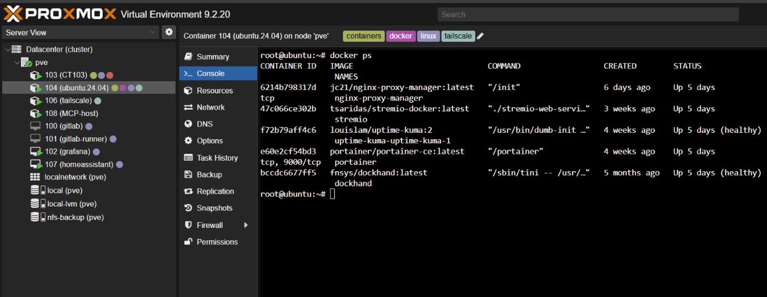Open the Task History tab
The image size is (767, 297).
(219, 158)
